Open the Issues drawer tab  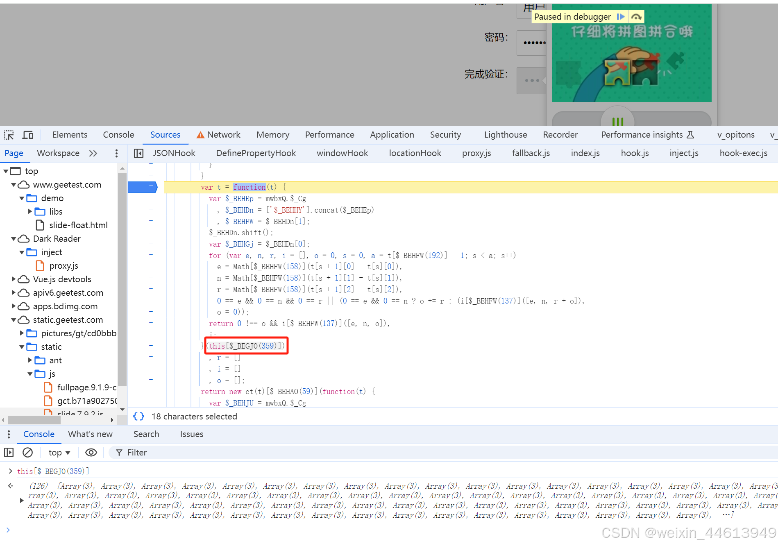[192, 434]
